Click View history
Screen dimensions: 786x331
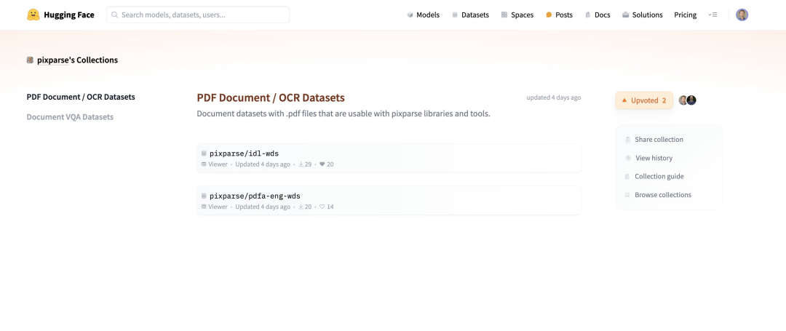click(654, 159)
